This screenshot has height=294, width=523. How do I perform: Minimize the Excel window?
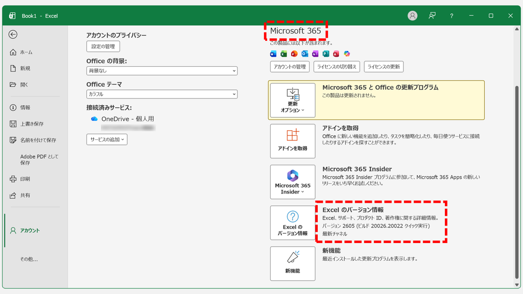click(x=471, y=16)
